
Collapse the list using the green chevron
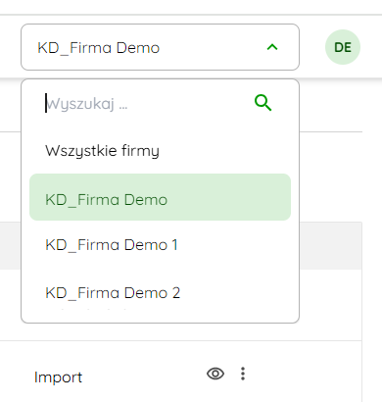[272, 47]
